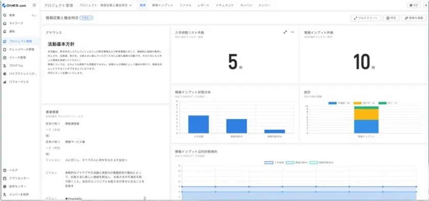
Task: Click the 概要を編集 button
Action: coord(414,18)
